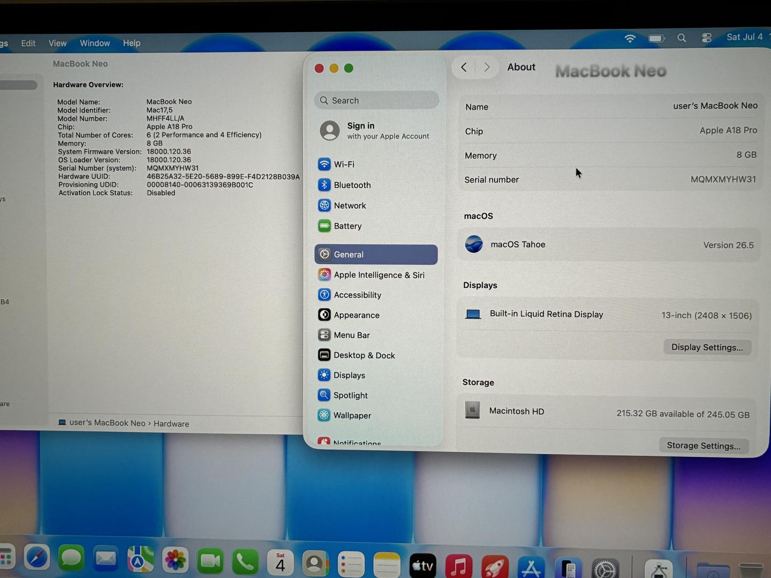The width and height of the screenshot is (771, 578).
Task: Go back using the left chevron button
Action: coord(464,67)
